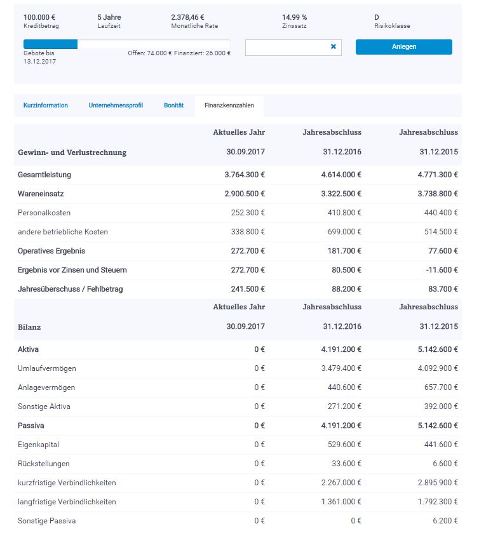
Task: Click the 14.99 % Zinssatz value
Action: pos(297,17)
